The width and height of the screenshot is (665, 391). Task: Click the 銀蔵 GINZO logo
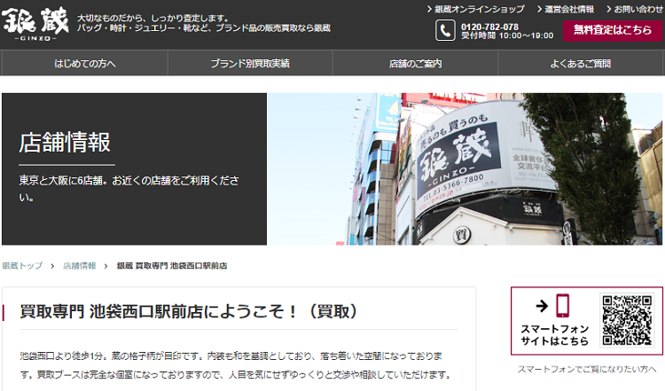pyautogui.click(x=35, y=24)
